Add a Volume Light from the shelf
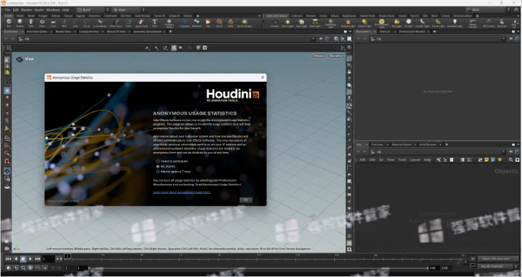The width and height of the screenshot is (522, 277). click(x=348, y=23)
